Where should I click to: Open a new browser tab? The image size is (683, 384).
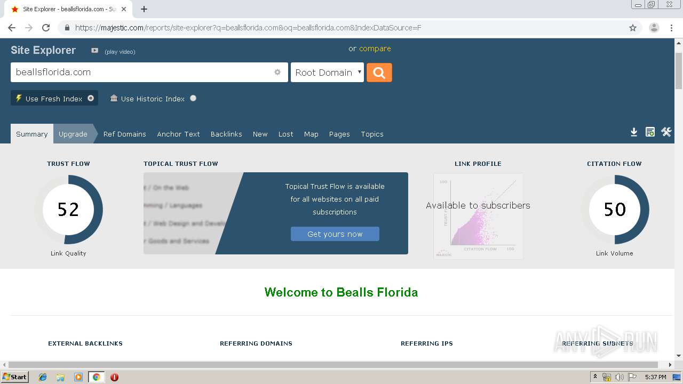click(x=144, y=9)
